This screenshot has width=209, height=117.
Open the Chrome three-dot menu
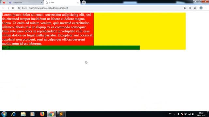206,8
